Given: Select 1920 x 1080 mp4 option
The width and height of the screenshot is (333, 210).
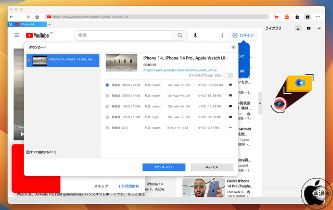Looking at the screenshot, I should pyautogui.click(x=107, y=117).
